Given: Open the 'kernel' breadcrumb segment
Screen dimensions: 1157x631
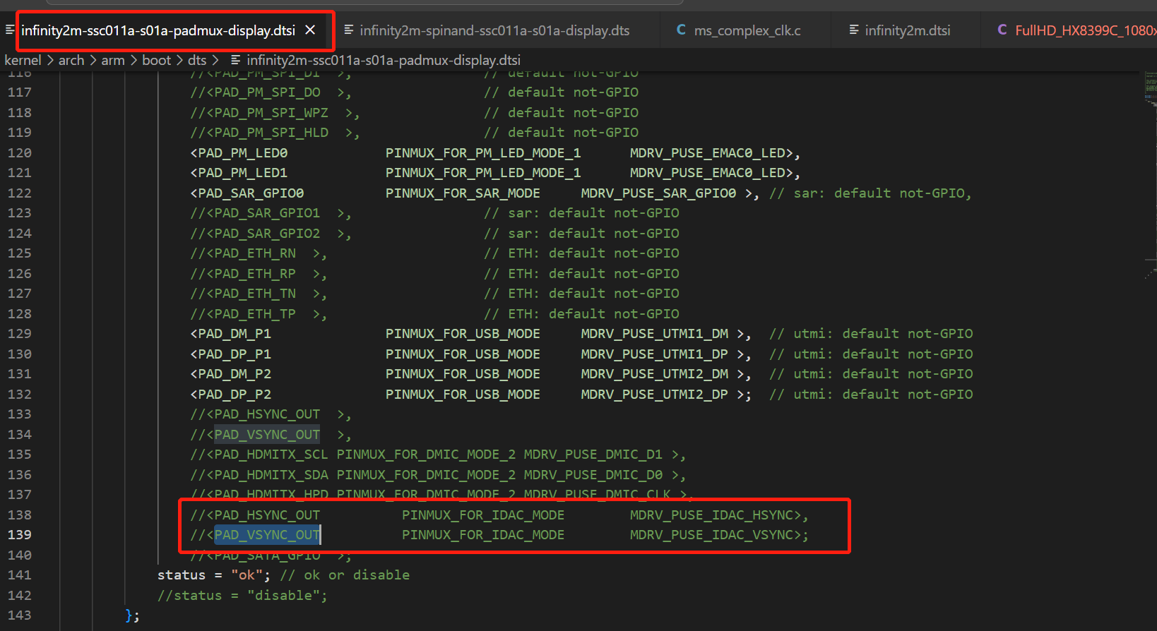Looking at the screenshot, I should pyautogui.click(x=23, y=60).
